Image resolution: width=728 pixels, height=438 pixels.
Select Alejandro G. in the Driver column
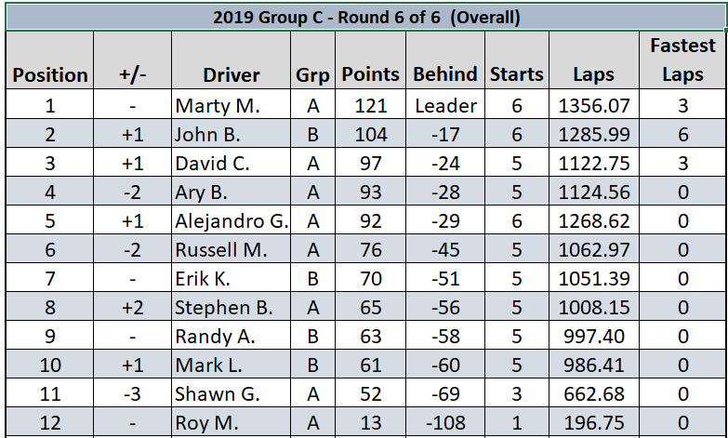tap(232, 221)
